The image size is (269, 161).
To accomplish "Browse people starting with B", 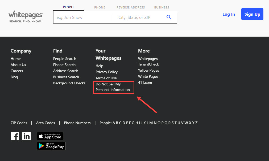I will pos(117,123).
